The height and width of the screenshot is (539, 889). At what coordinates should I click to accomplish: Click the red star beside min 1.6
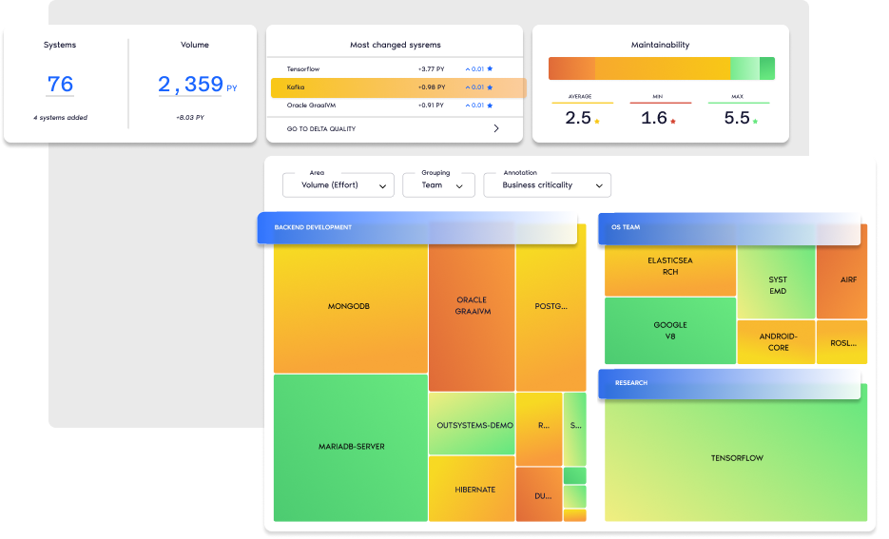tap(673, 122)
